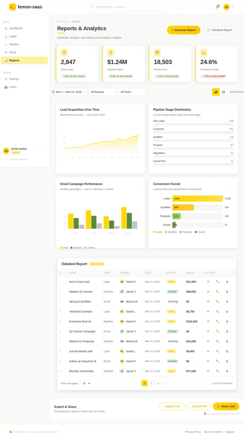
Task: Expand the All Reports dropdown
Action: [103, 92]
